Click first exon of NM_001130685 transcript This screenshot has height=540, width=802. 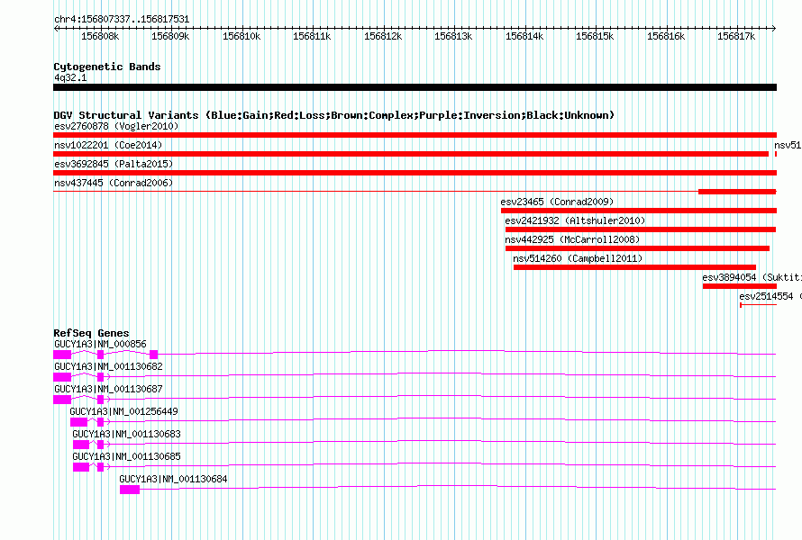point(81,467)
